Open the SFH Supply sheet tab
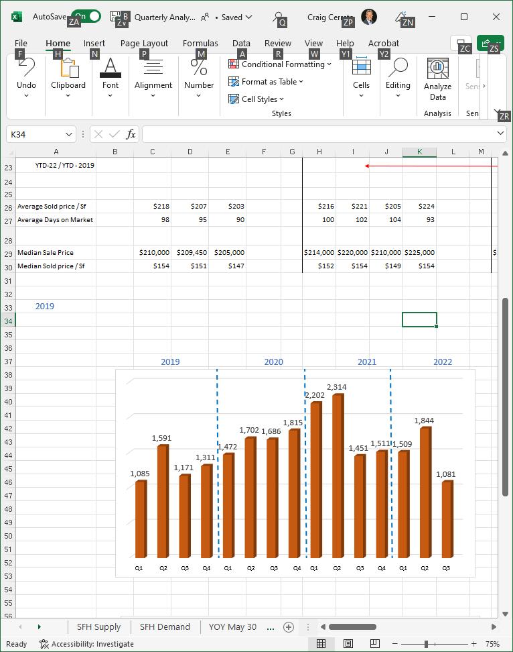Screen dimensions: 513x652 98,627
